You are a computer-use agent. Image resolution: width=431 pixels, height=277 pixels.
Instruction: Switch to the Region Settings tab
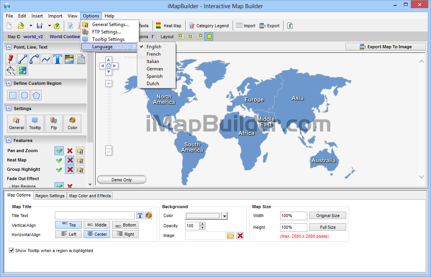tap(50, 196)
